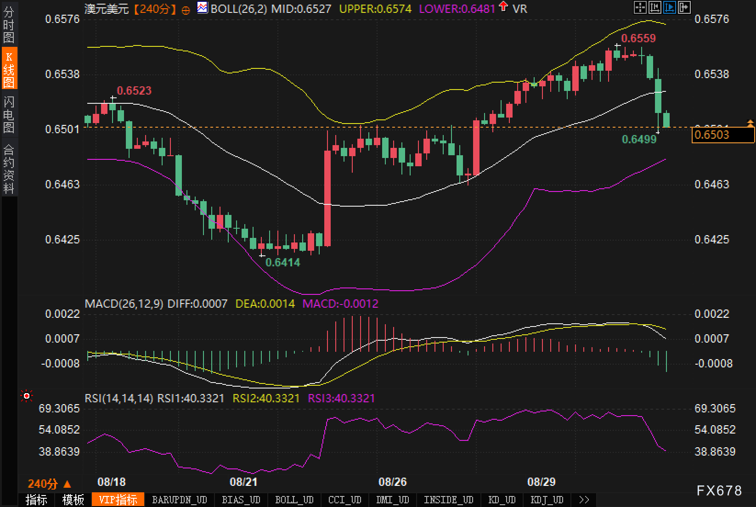Viewport: 756px width, 507px height.
Task: Click the crosshair cursor icon at top right
Action: tap(640, 7)
